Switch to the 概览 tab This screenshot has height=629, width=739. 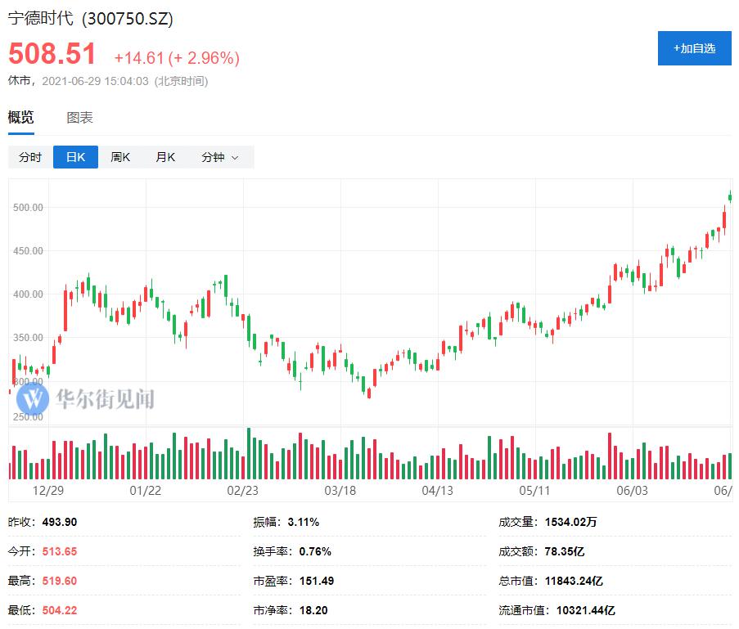[x=21, y=118]
